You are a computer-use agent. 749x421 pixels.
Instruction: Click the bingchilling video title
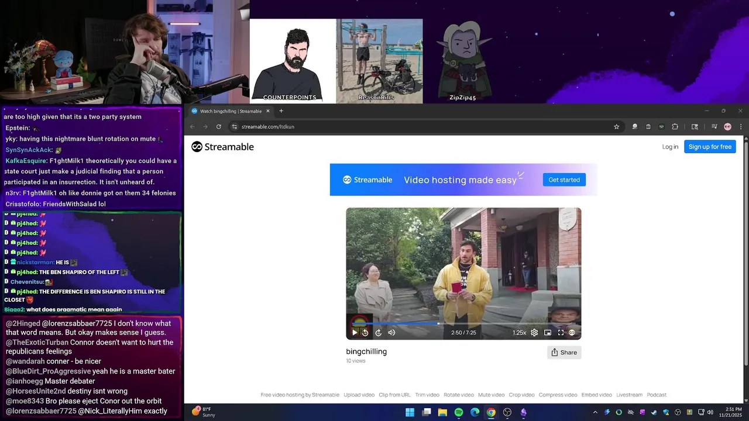[x=366, y=351]
